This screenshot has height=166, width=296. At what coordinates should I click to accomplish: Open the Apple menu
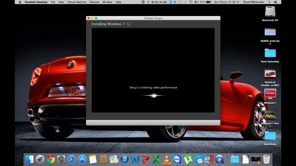[20, 2]
